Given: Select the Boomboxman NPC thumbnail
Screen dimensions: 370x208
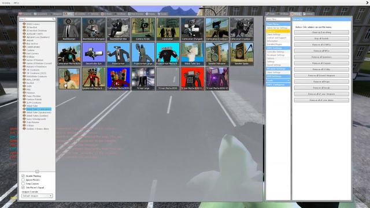Looking at the screenshot, I should pos(69,29).
